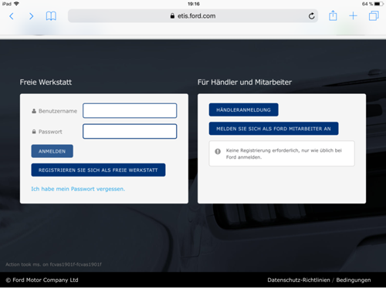Open Safari bookmarks book icon
Viewport: 386px width, 289px height.
click(x=51, y=16)
